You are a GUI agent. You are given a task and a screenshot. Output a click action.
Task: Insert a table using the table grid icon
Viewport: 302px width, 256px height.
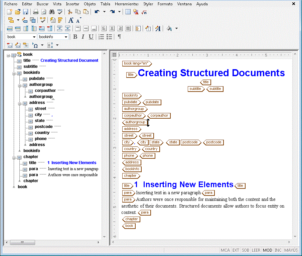point(128,12)
